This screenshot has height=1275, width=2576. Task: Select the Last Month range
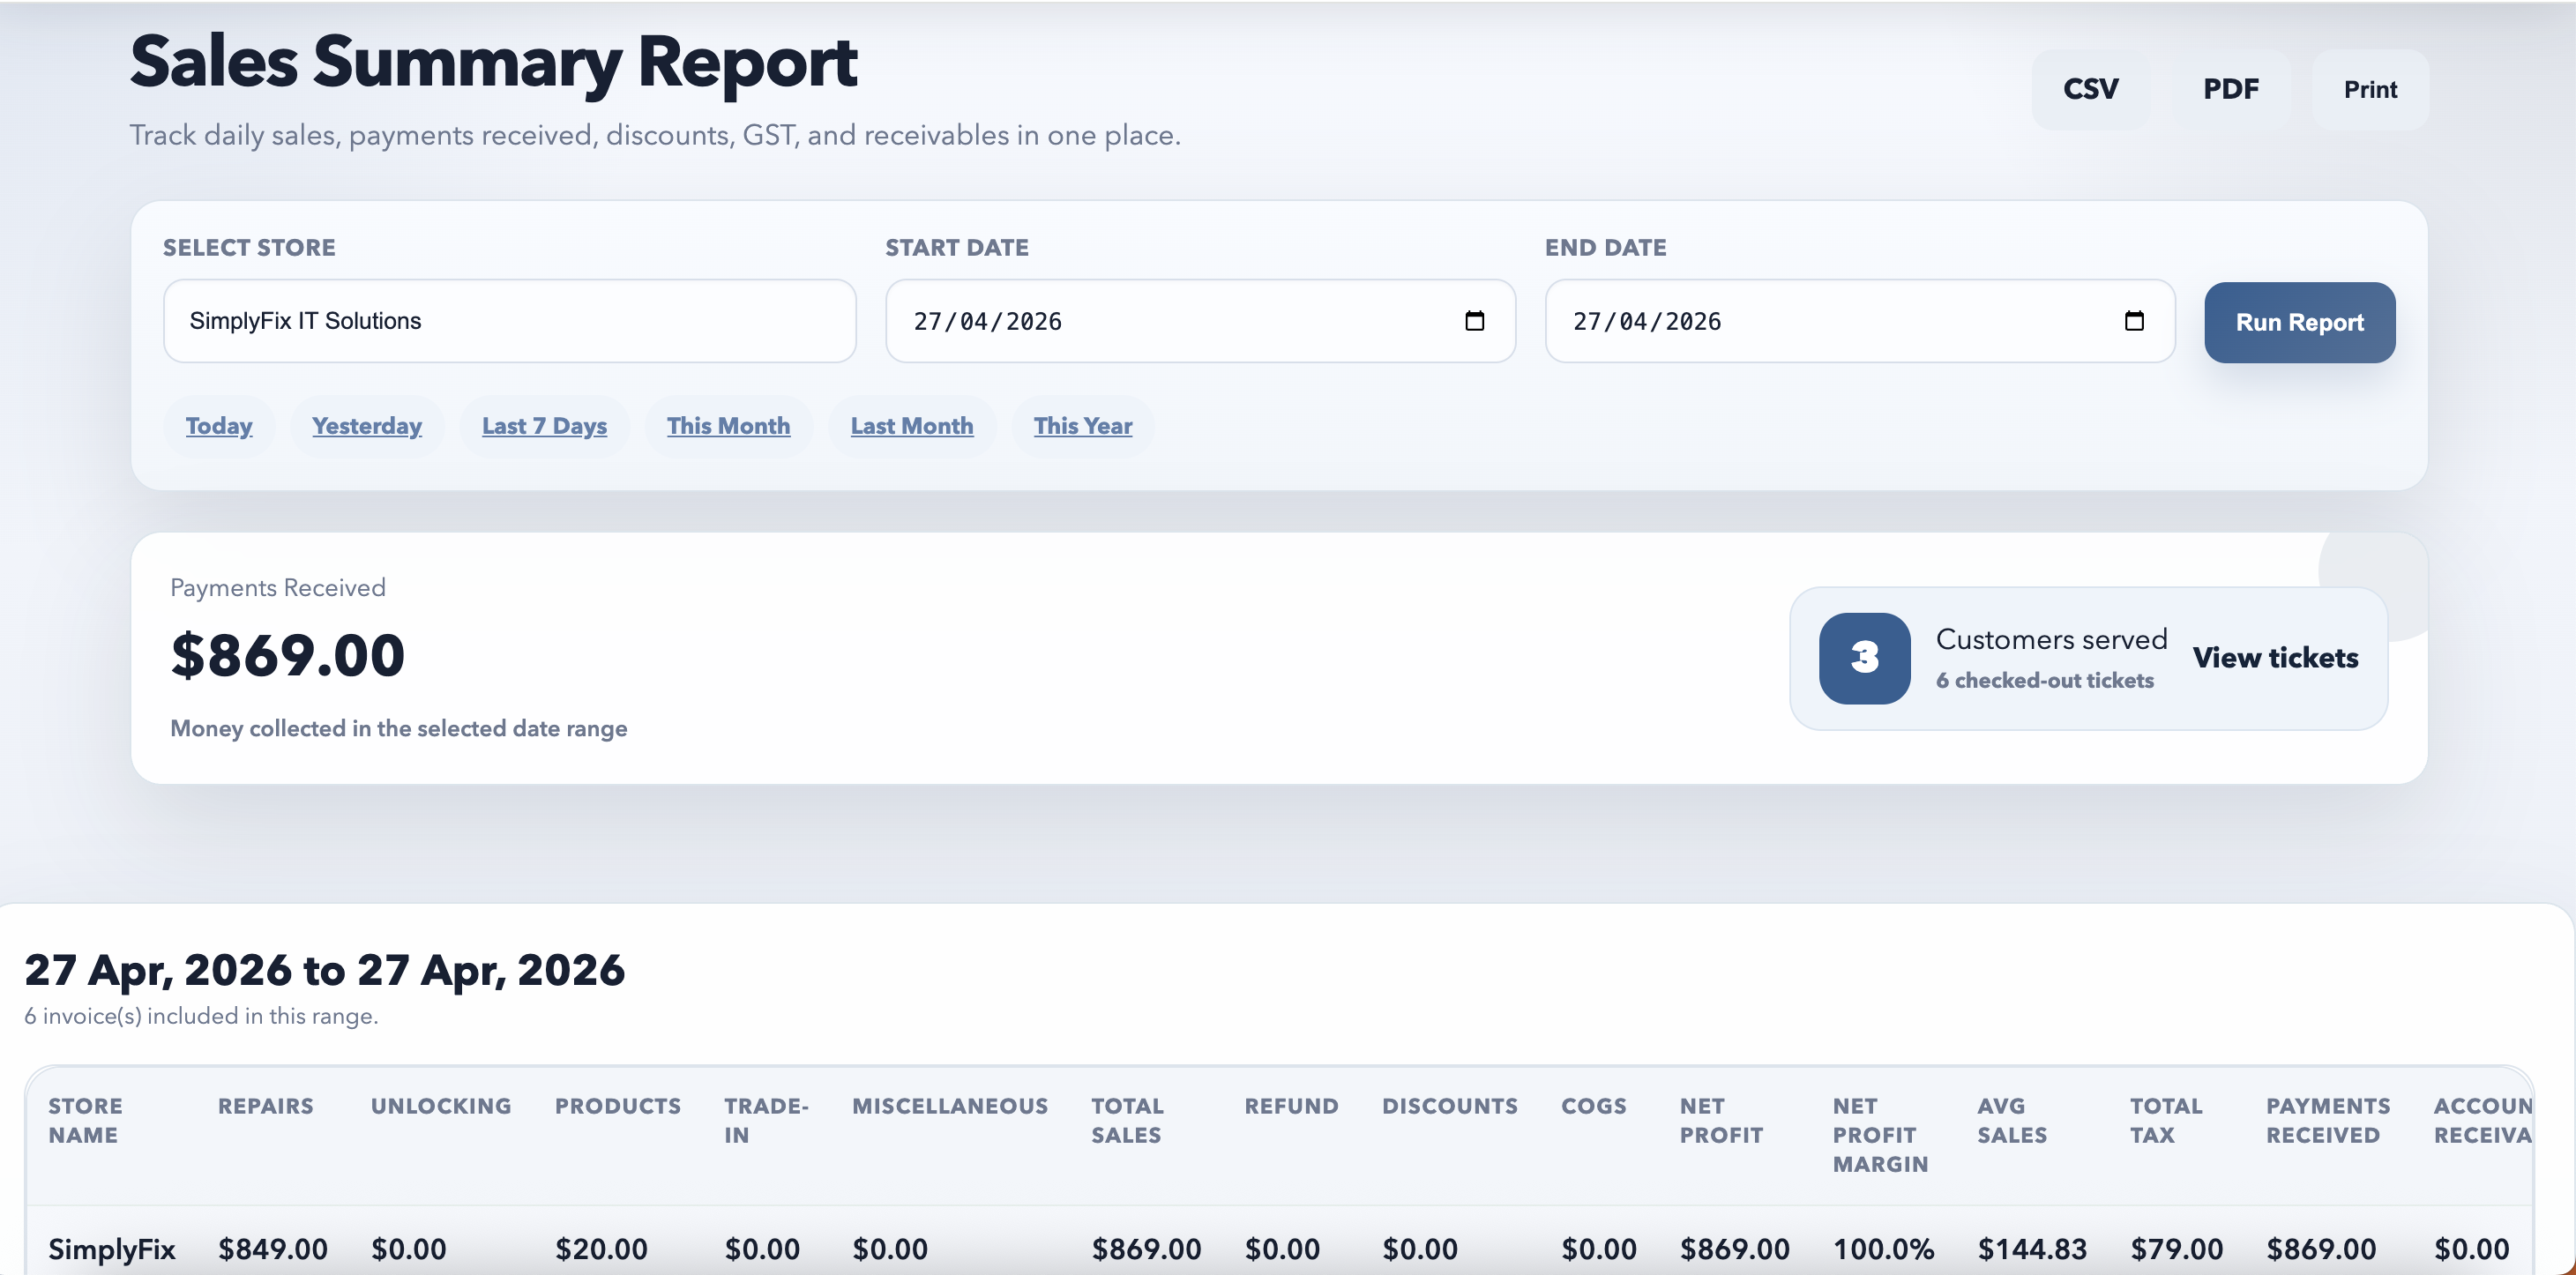[x=911, y=425]
